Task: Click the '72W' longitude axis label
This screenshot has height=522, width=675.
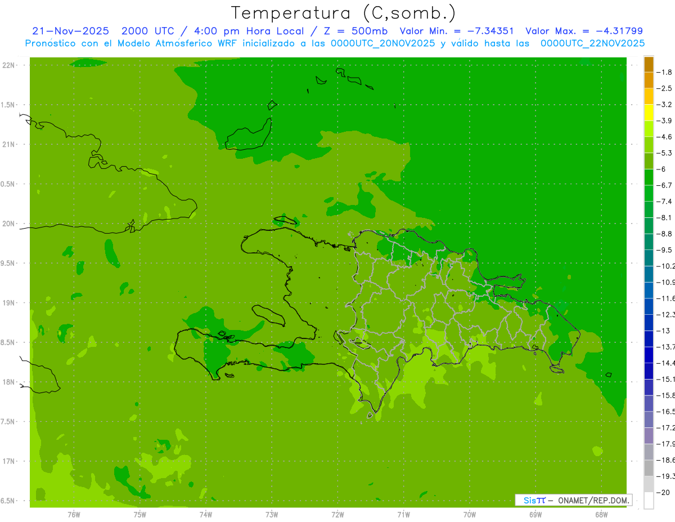Action: point(337,515)
